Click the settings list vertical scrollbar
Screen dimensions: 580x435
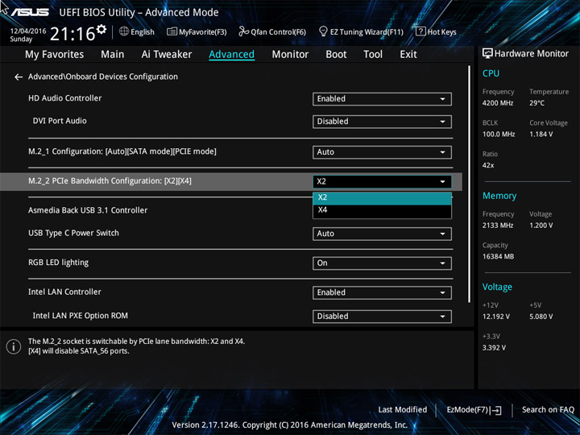coord(470,184)
